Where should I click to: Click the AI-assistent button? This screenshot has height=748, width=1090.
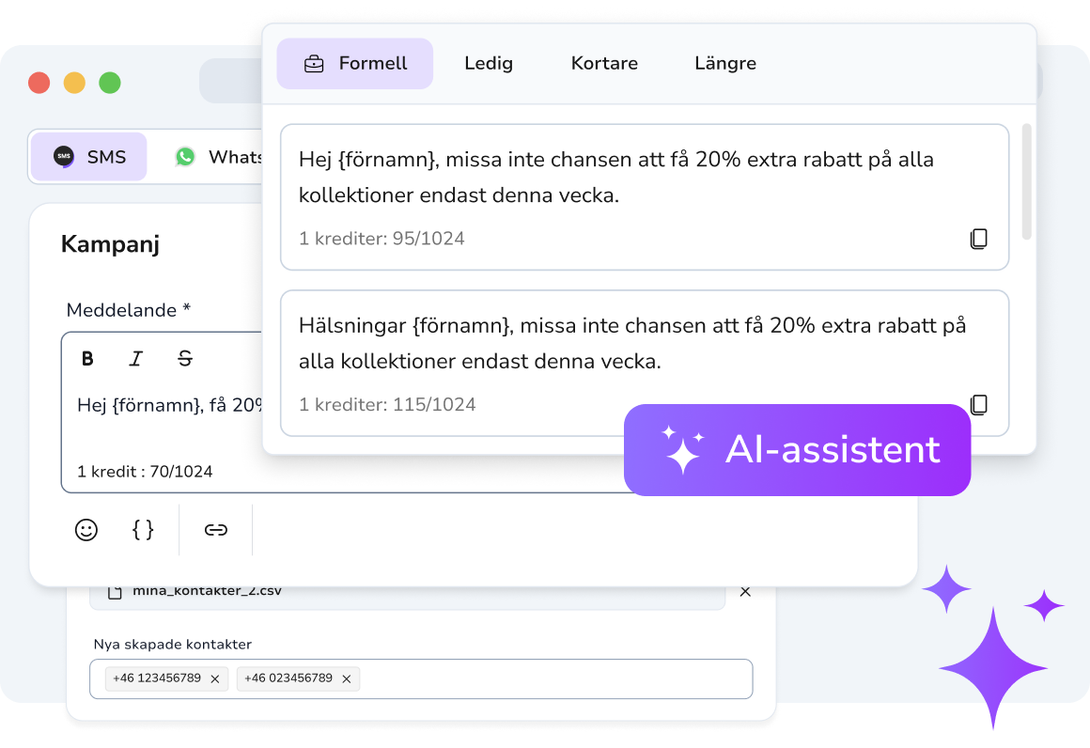tap(798, 450)
